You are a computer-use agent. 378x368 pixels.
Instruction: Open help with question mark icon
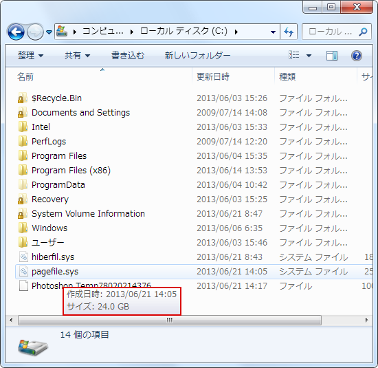[356, 56]
